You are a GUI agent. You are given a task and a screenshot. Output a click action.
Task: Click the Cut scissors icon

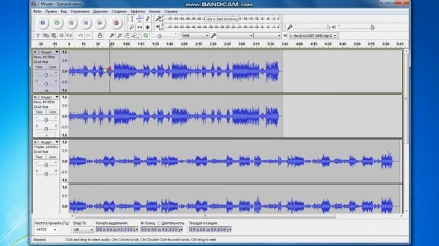38,36
